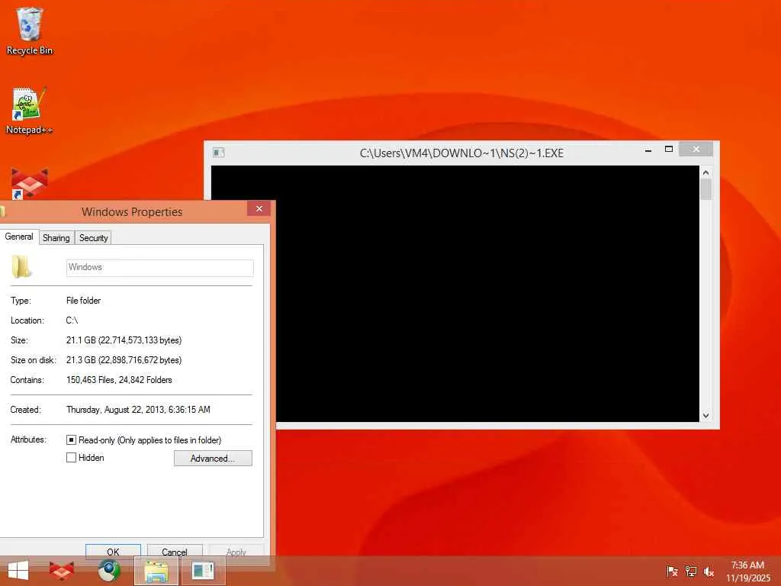The width and height of the screenshot is (781, 586).
Task: Confirm with the OK button
Action: (x=113, y=551)
